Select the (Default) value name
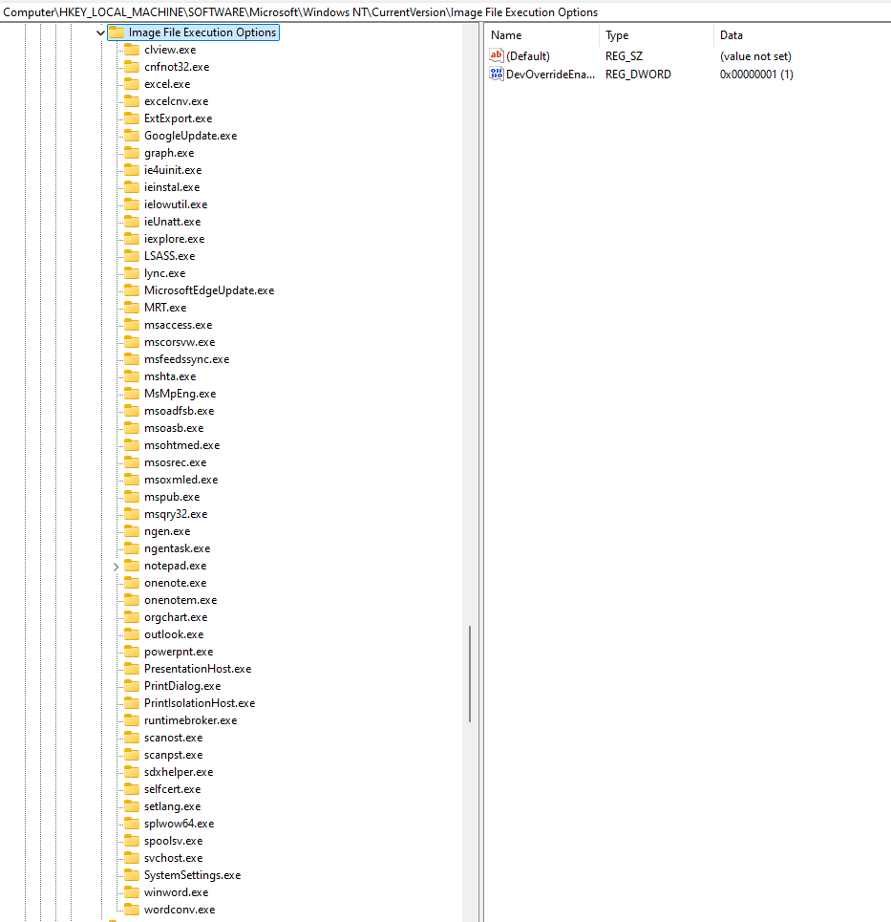 528,56
